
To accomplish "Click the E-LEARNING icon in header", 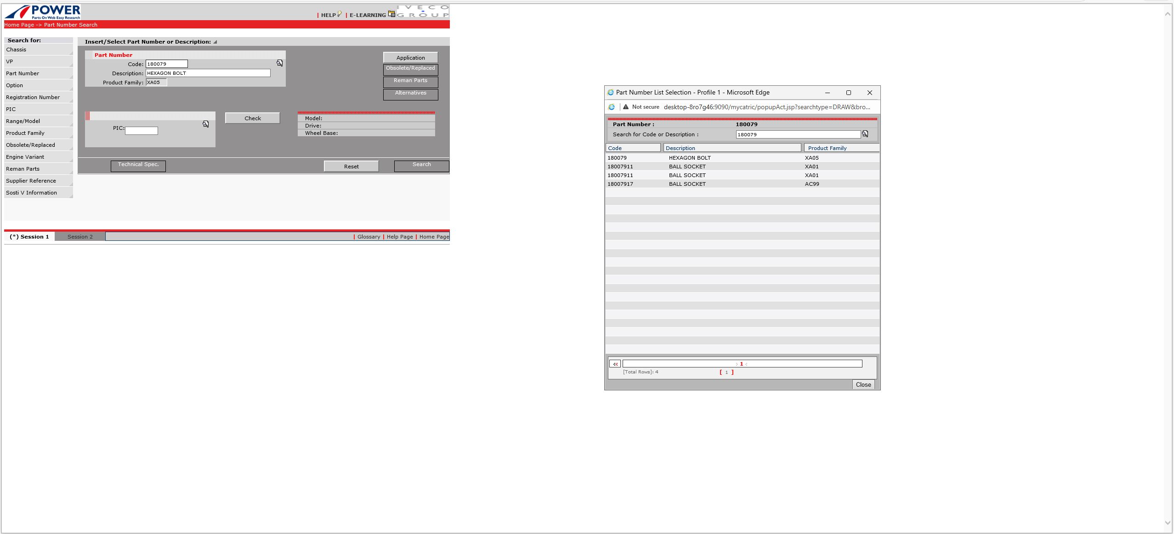I will (391, 14).
